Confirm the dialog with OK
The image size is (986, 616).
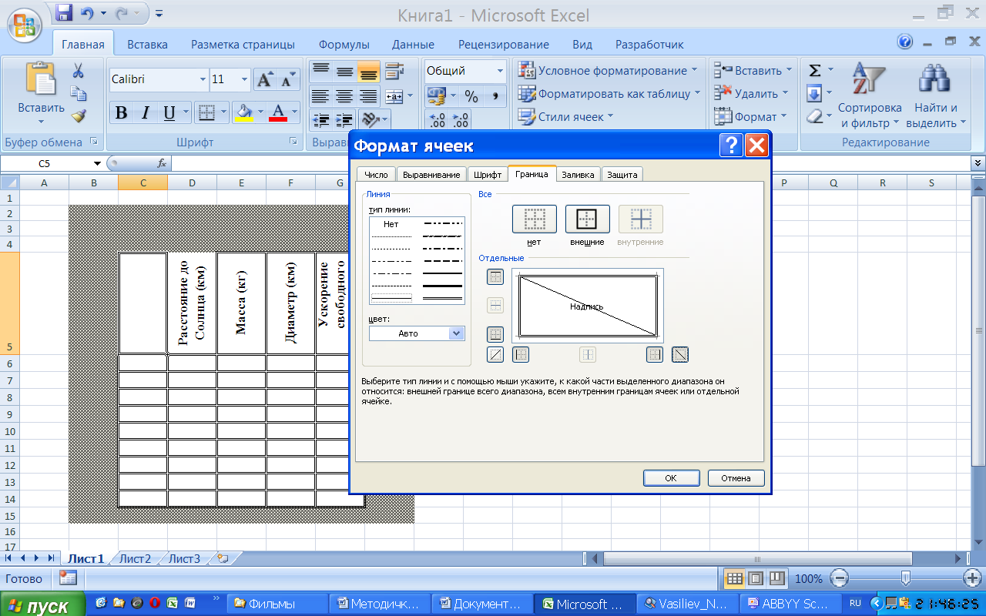671,478
